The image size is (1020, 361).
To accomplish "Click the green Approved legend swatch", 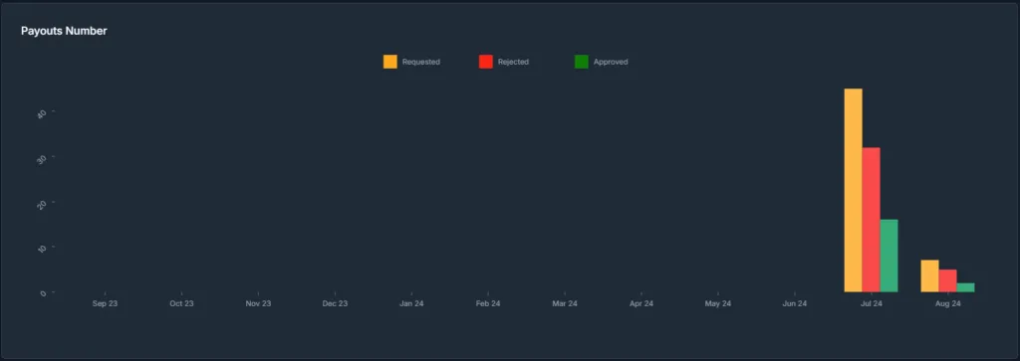I will tap(582, 62).
